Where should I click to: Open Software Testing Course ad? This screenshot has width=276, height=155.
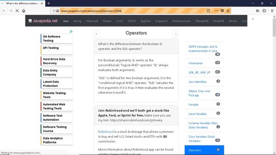[x=56, y=129]
